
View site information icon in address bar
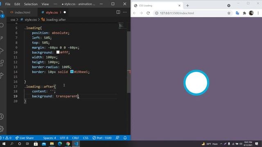(x=156, y=13)
